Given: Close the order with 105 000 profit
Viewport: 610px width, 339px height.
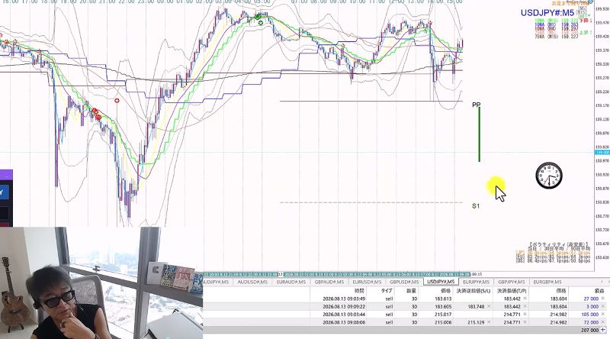Looking at the screenshot, I should coord(602,315).
